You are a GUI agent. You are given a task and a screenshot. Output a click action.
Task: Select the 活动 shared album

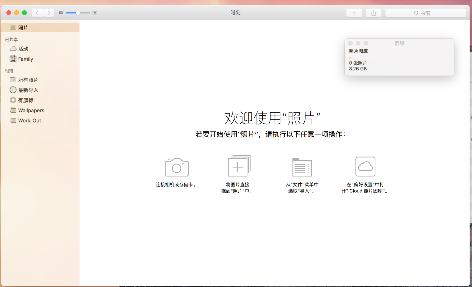point(23,49)
